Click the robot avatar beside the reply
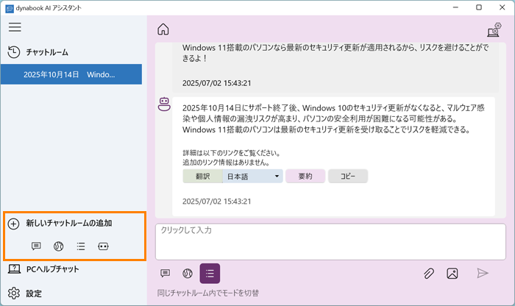515x306 pixels. coord(164,104)
